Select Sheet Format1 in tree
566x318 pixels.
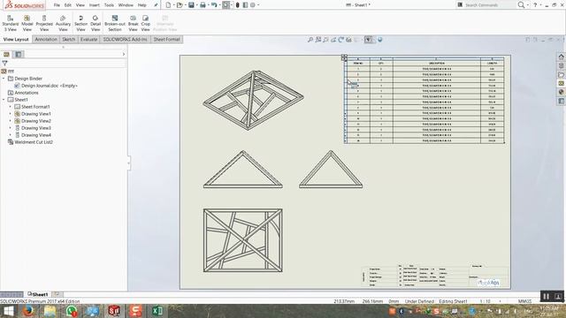(35, 107)
